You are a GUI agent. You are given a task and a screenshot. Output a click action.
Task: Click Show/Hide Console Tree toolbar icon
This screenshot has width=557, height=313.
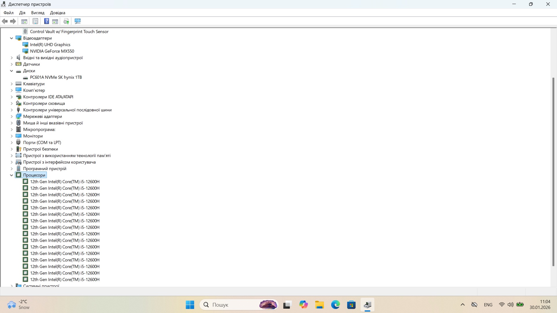point(24,21)
